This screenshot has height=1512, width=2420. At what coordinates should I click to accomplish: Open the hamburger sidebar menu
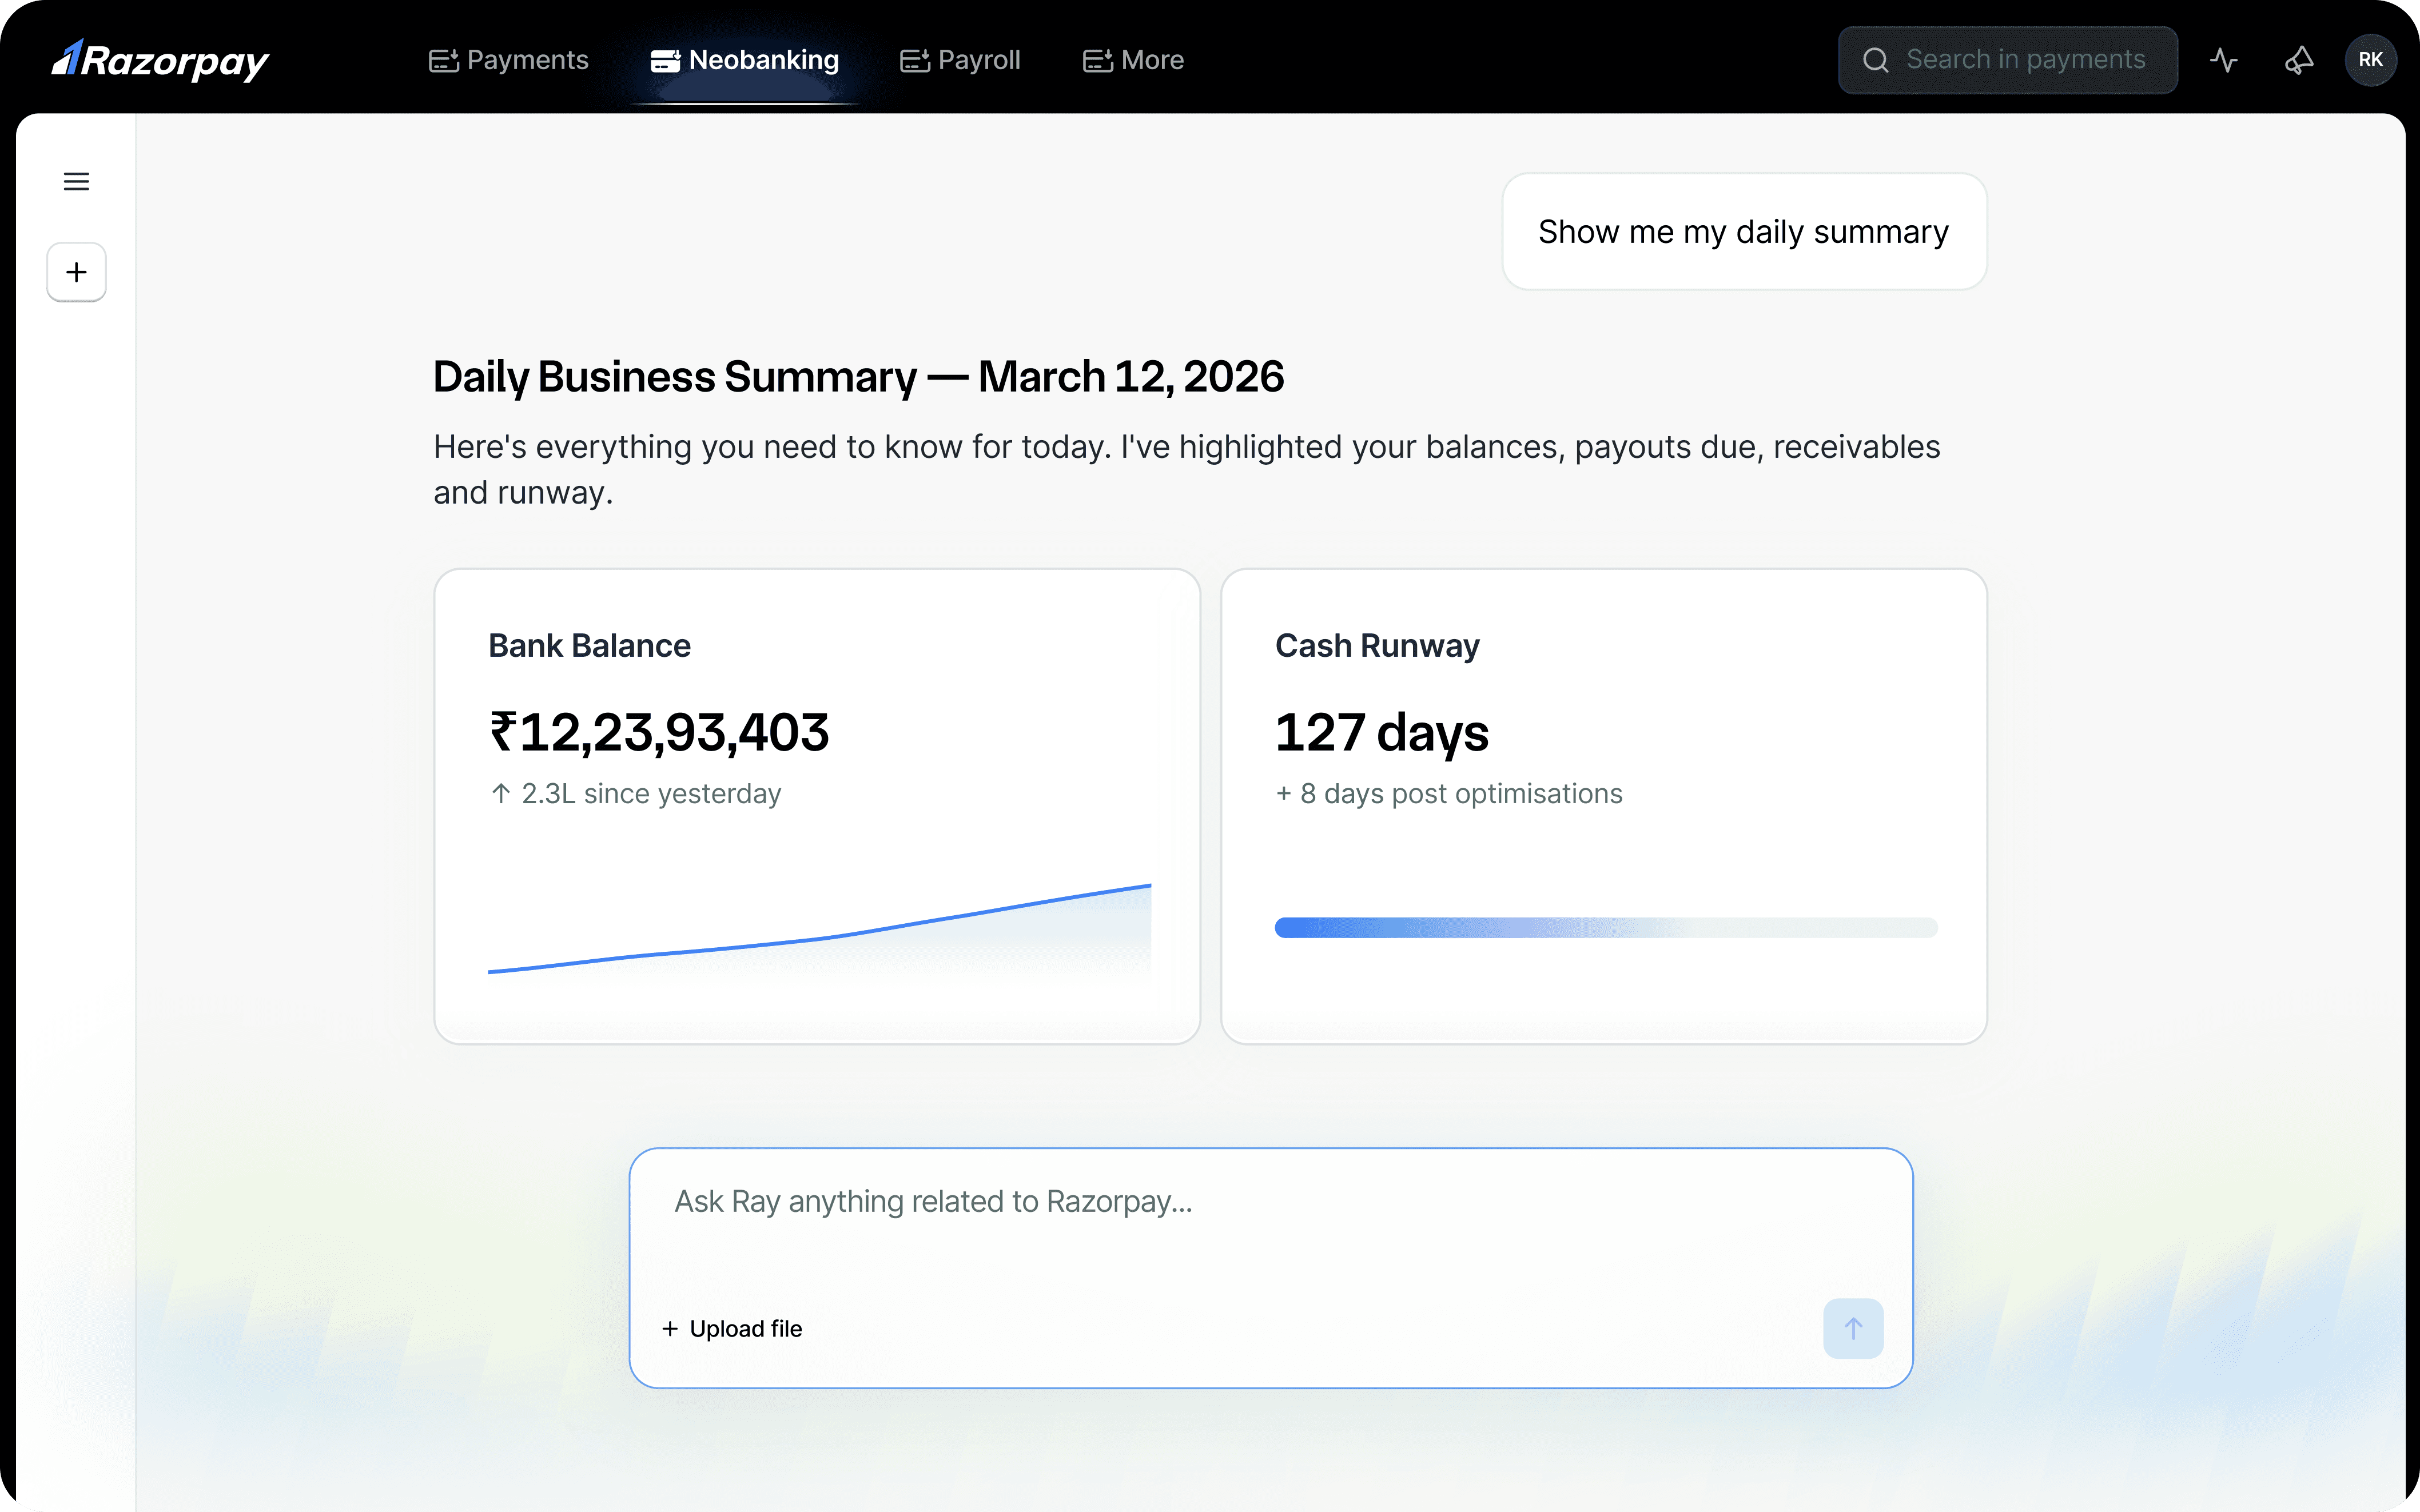click(x=76, y=181)
